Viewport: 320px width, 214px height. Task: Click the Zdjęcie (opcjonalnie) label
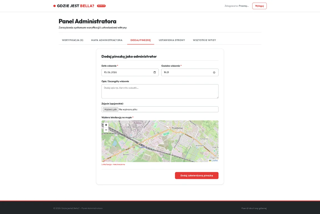112,104
